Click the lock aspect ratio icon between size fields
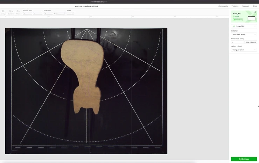The width and height of the screenshot is (259, 163). (54, 13)
